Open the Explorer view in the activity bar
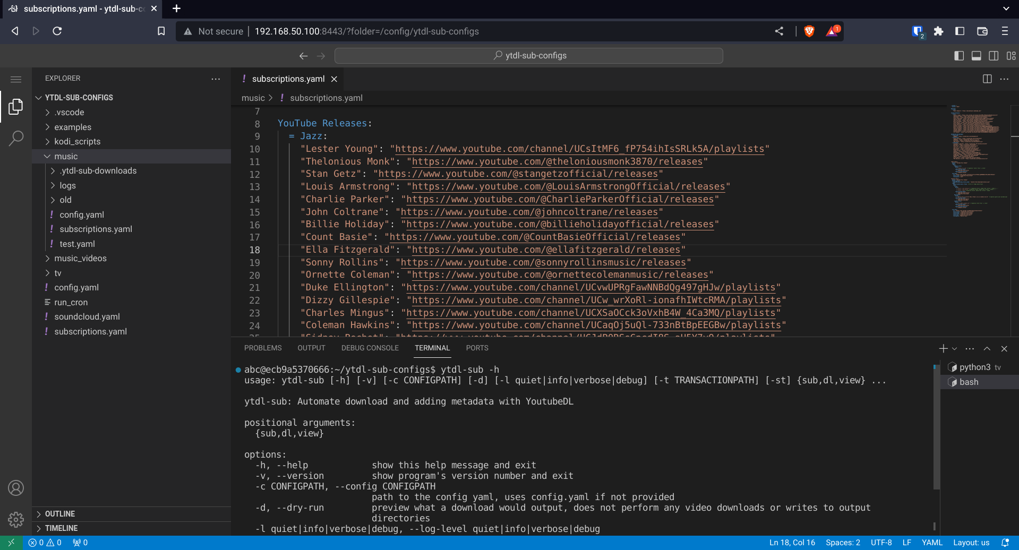The image size is (1019, 550). [x=15, y=106]
